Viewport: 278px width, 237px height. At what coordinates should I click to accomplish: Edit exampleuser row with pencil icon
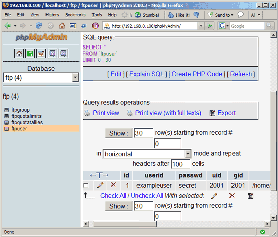pos(100,185)
